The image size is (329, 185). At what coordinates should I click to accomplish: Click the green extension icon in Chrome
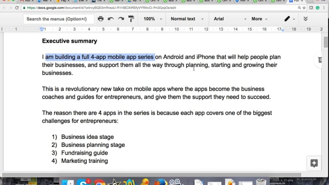click(318, 8)
